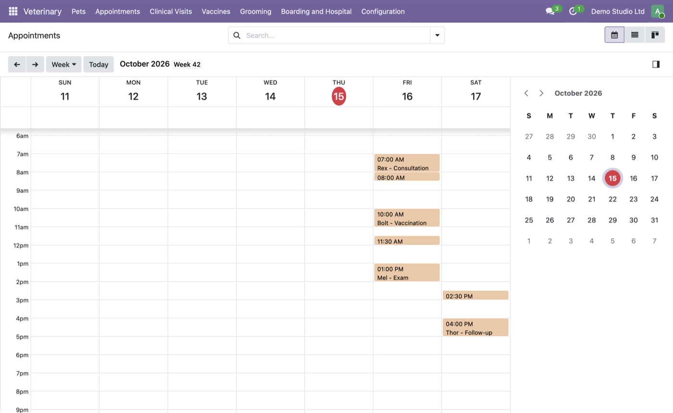Switch to list view

click(x=635, y=35)
